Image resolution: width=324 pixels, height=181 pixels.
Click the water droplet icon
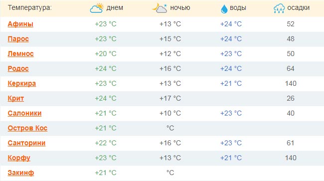[x=224, y=9]
